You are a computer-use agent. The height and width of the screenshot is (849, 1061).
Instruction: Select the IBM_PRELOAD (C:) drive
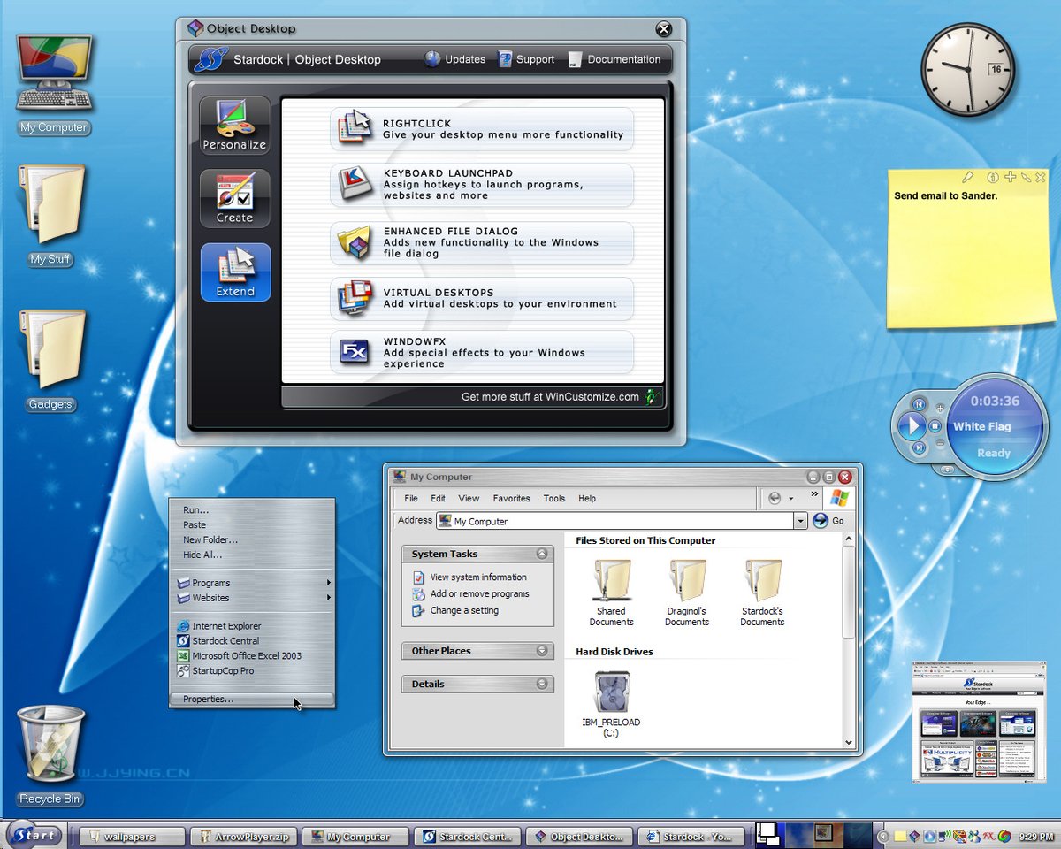coord(611,704)
